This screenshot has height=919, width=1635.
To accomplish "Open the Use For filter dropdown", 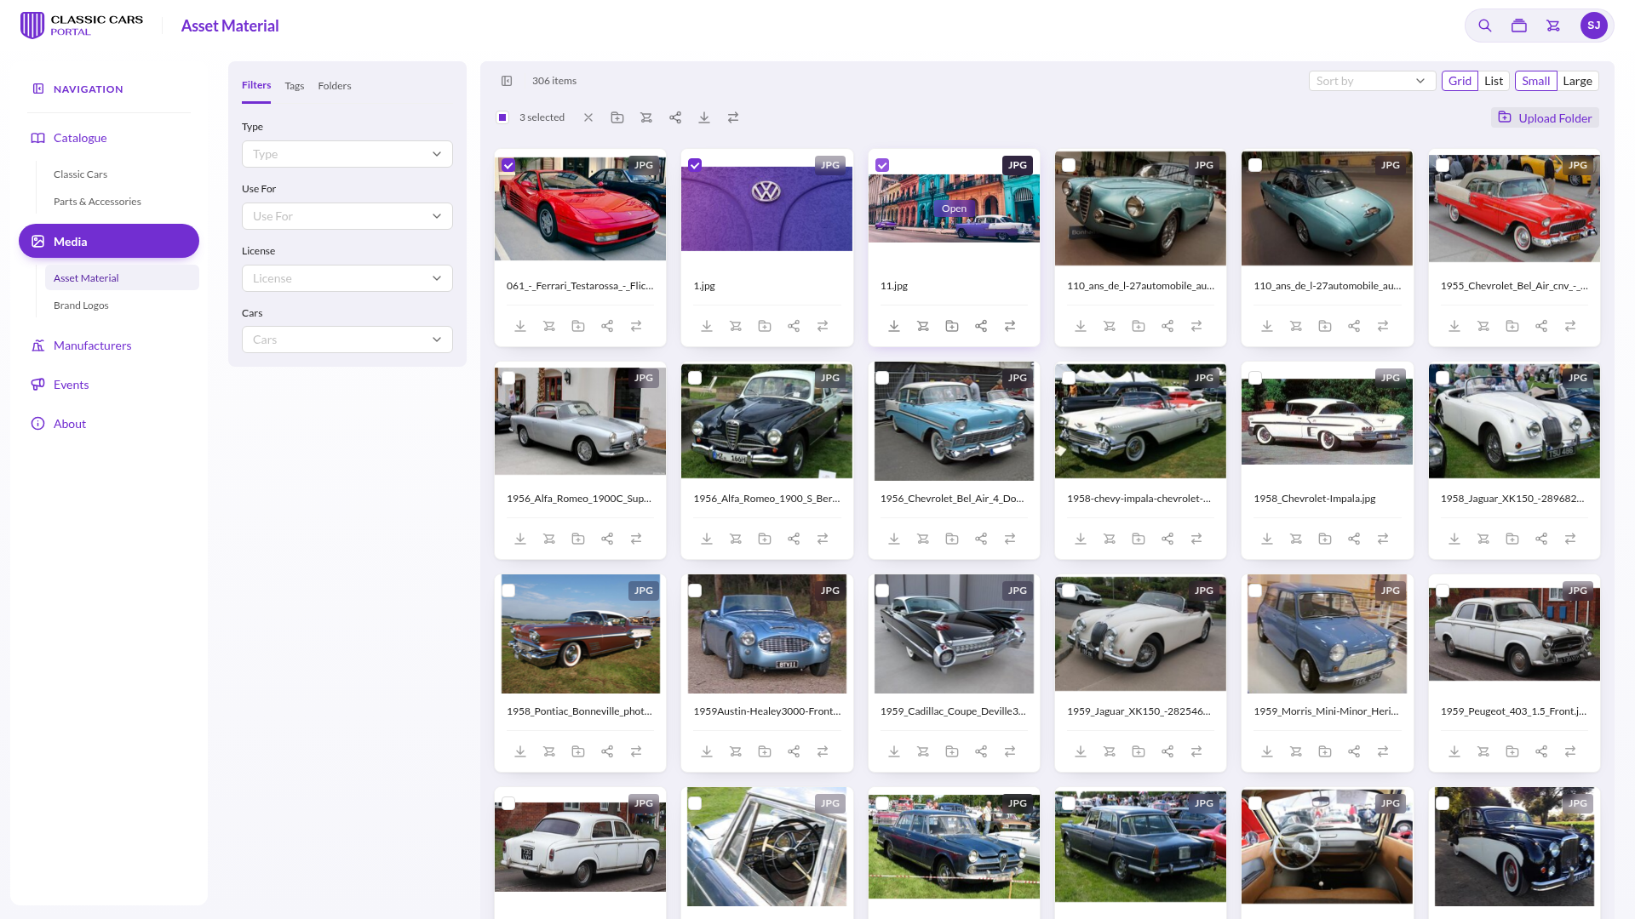I will pos(347,216).
